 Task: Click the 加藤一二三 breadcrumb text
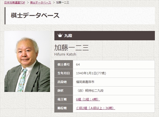[x=63, y=2]
